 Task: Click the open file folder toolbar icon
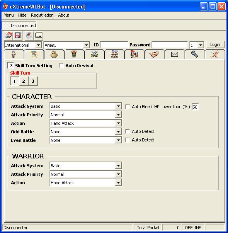coord(9,36)
